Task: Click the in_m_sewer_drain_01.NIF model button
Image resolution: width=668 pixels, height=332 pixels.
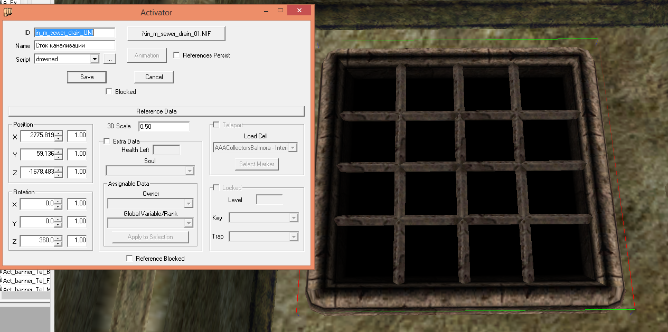Action: coord(176,33)
